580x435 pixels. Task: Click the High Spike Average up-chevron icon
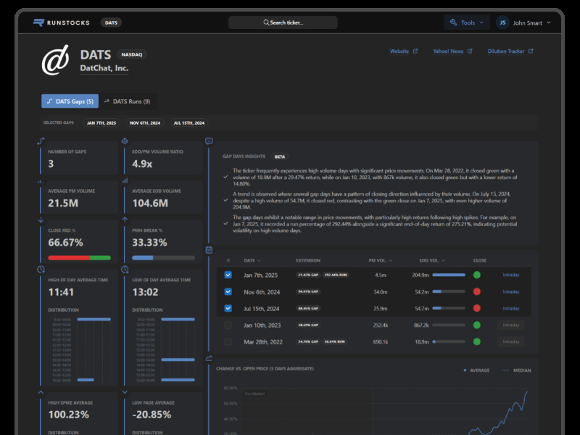41,392
